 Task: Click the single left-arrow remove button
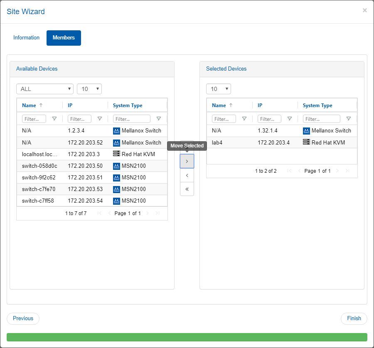tap(187, 175)
